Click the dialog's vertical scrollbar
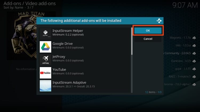This screenshot has width=200, height=112. [x=132, y=41]
